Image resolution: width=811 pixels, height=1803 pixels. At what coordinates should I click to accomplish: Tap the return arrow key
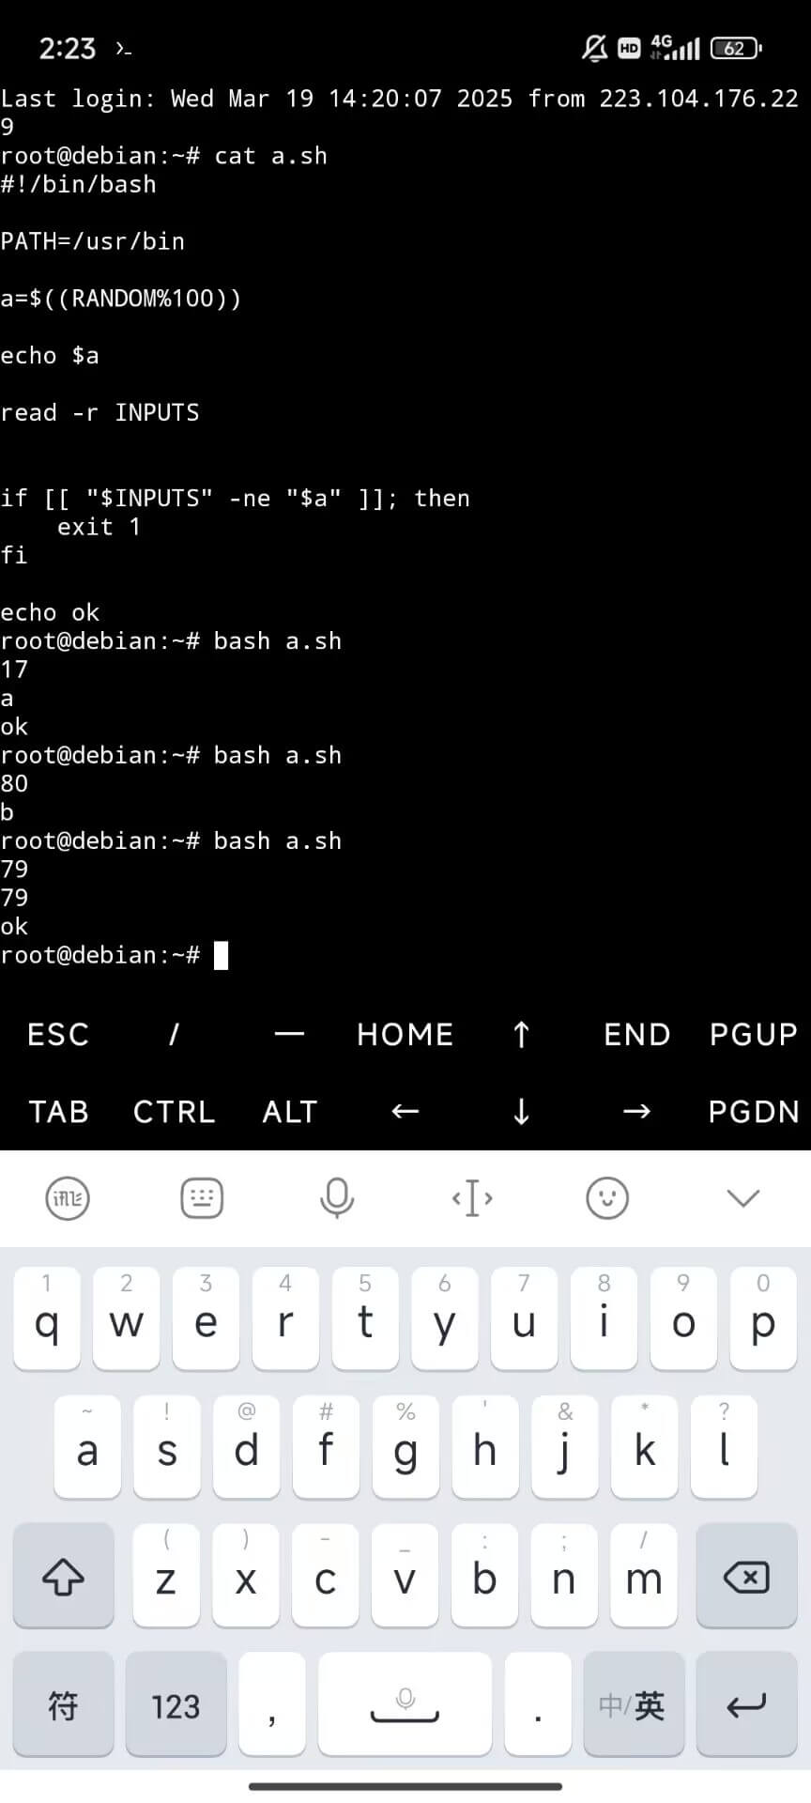click(x=747, y=1704)
